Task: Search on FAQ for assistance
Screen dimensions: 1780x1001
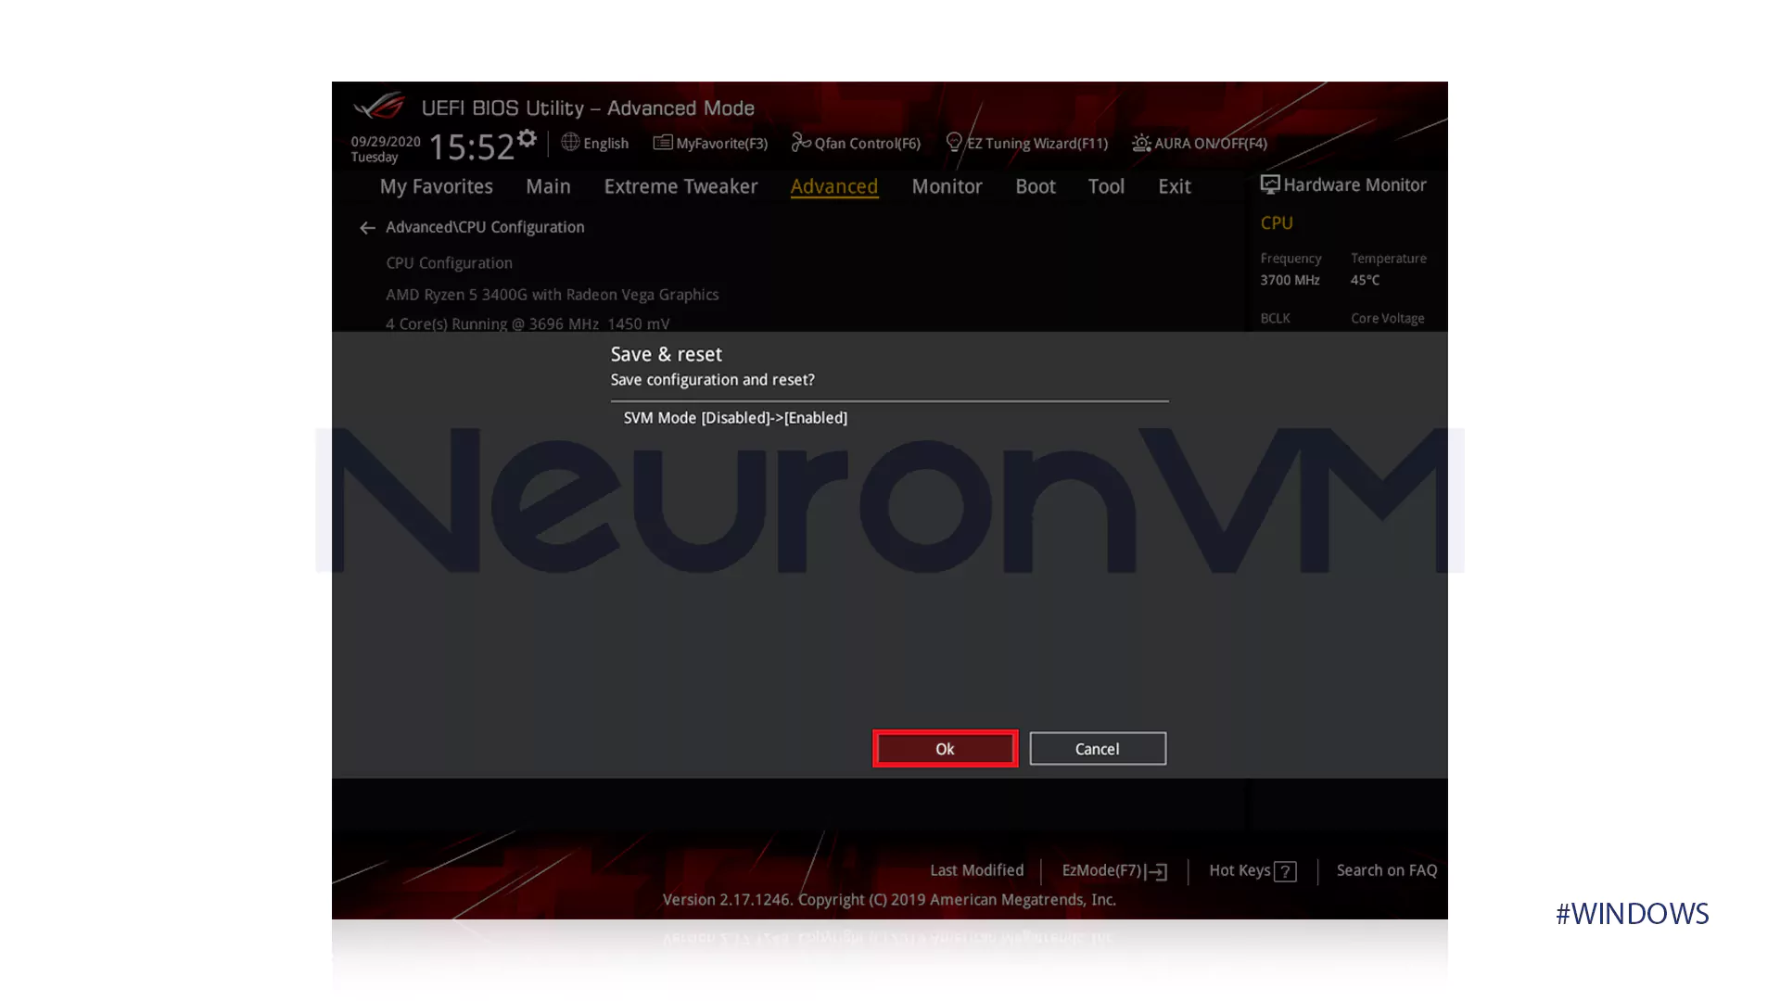Action: click(1386, 869)
